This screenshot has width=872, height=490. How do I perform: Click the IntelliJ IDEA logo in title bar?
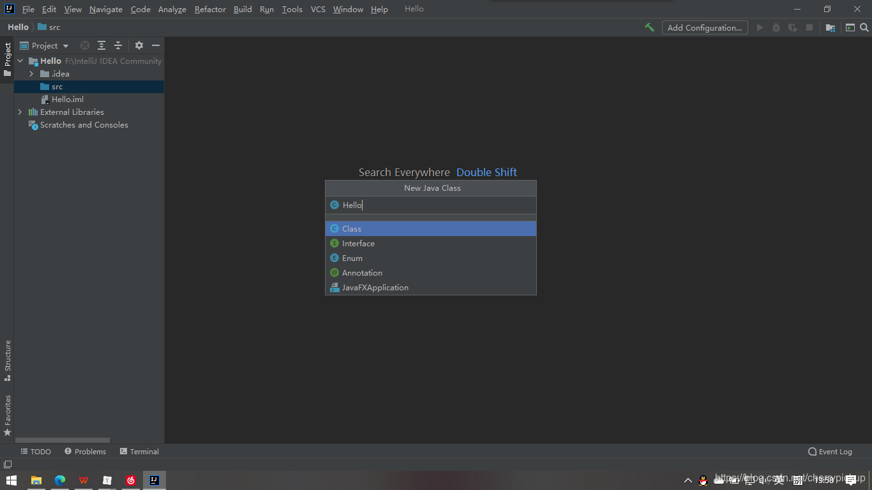pos(9,9)
